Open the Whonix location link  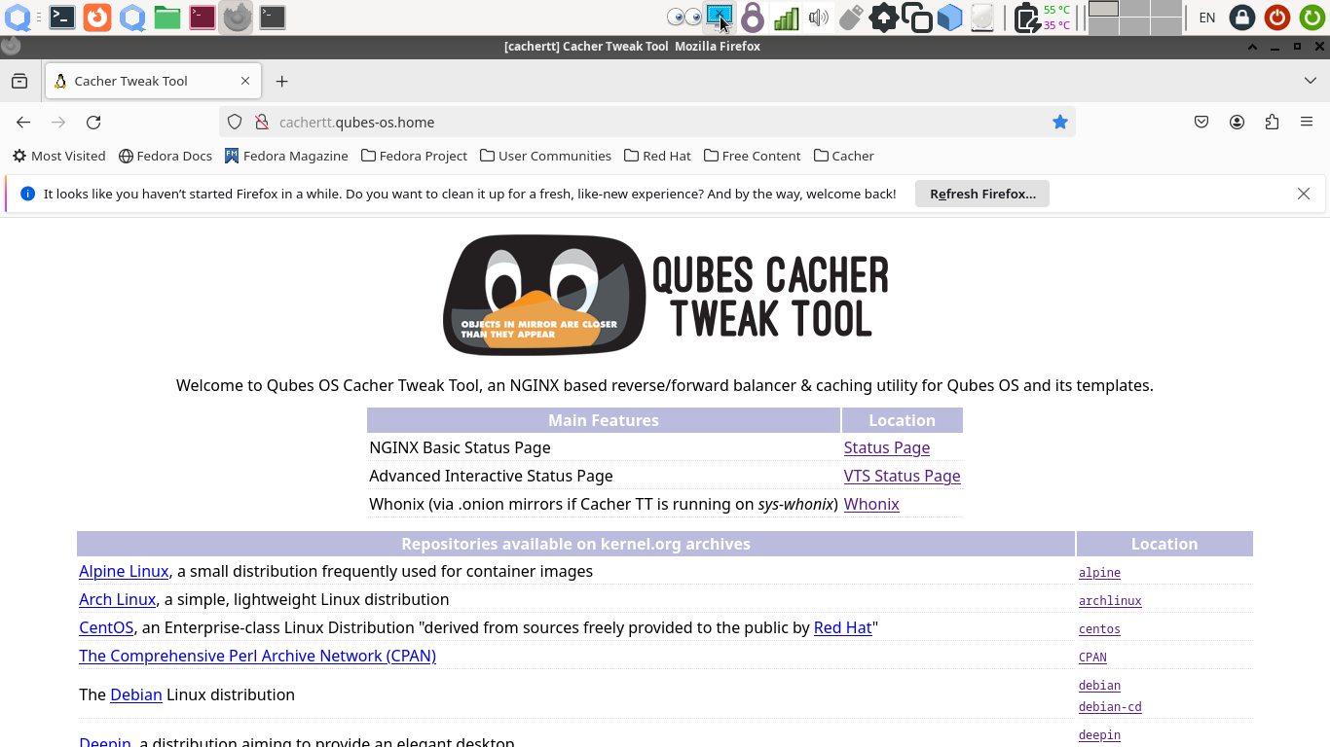pyautogui.click(x=871, y=504)
